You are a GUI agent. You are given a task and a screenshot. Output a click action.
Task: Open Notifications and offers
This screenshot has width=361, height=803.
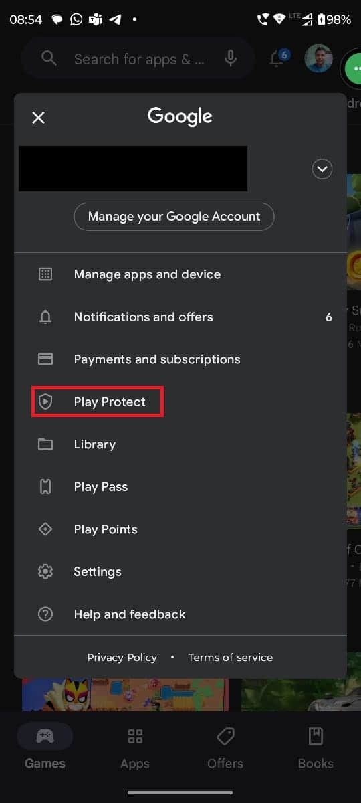(x=180, y=317)
